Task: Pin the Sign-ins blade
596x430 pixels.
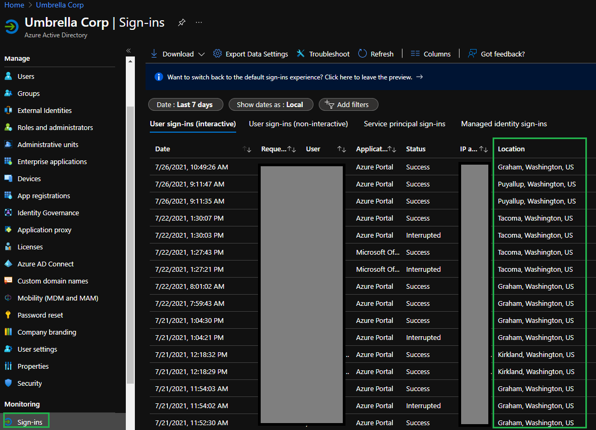Action: point(182,22)
